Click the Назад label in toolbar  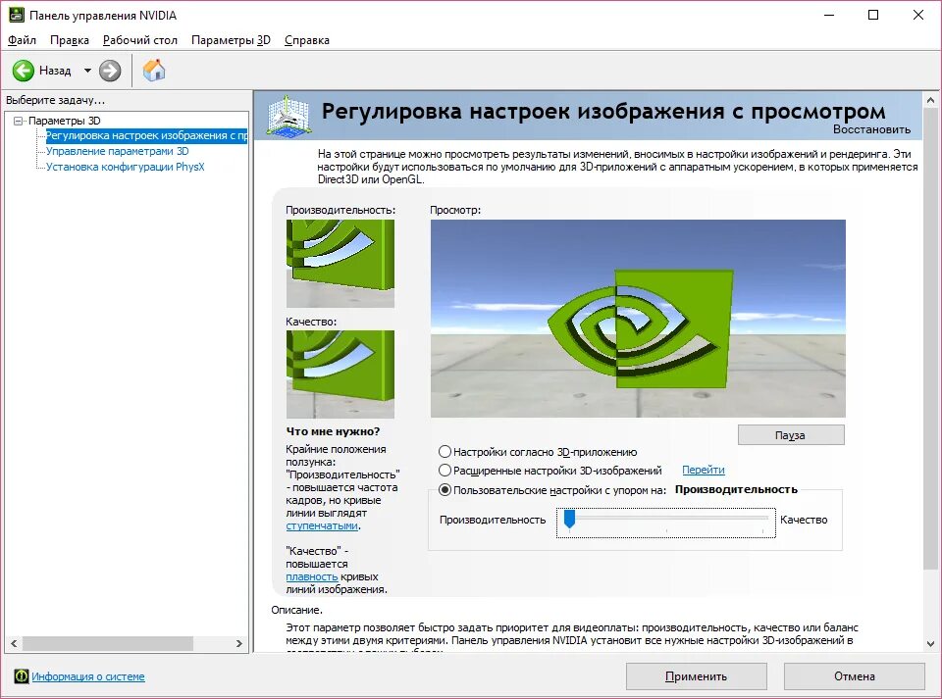pyautogui.click(x=55, y=71)
